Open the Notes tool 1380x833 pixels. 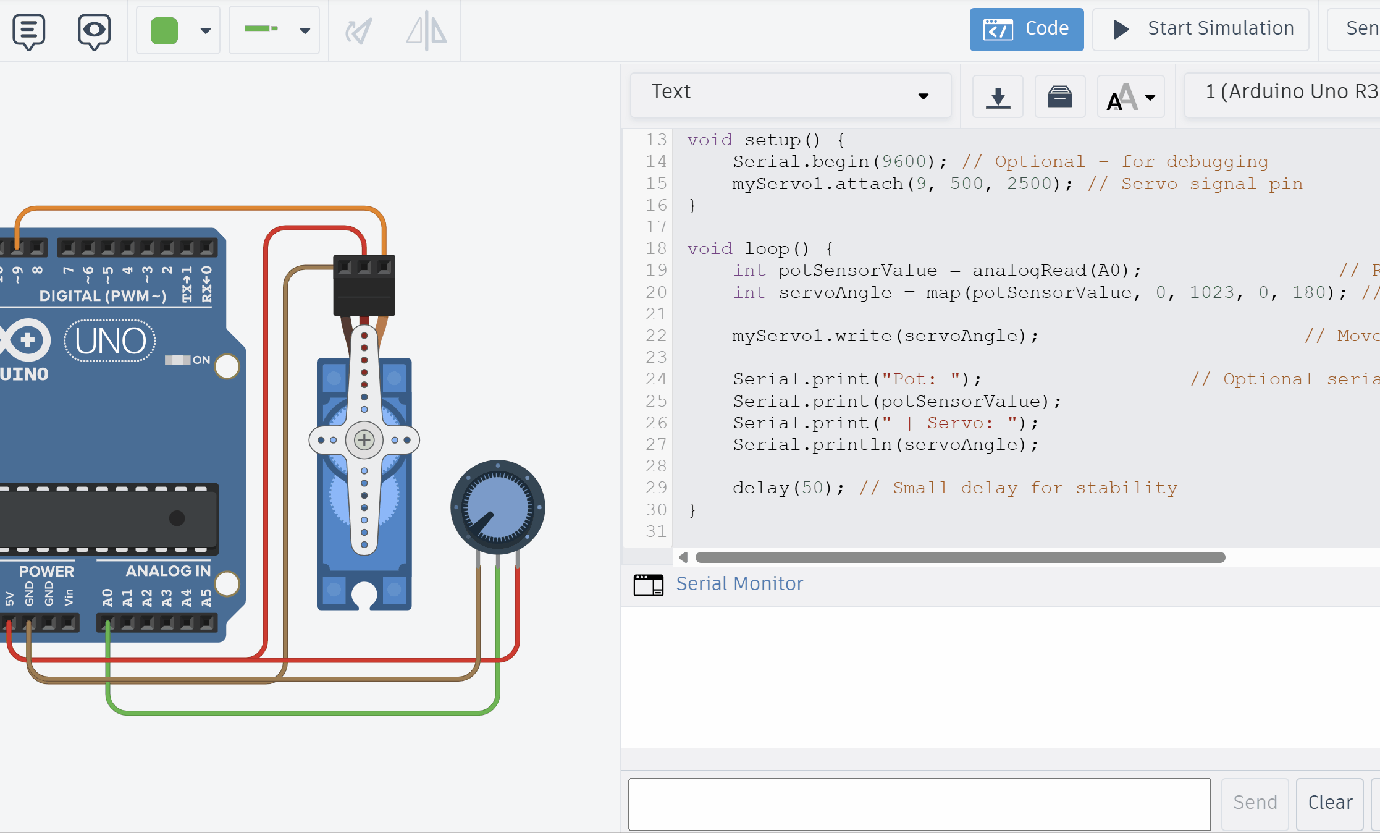[28, 31]
